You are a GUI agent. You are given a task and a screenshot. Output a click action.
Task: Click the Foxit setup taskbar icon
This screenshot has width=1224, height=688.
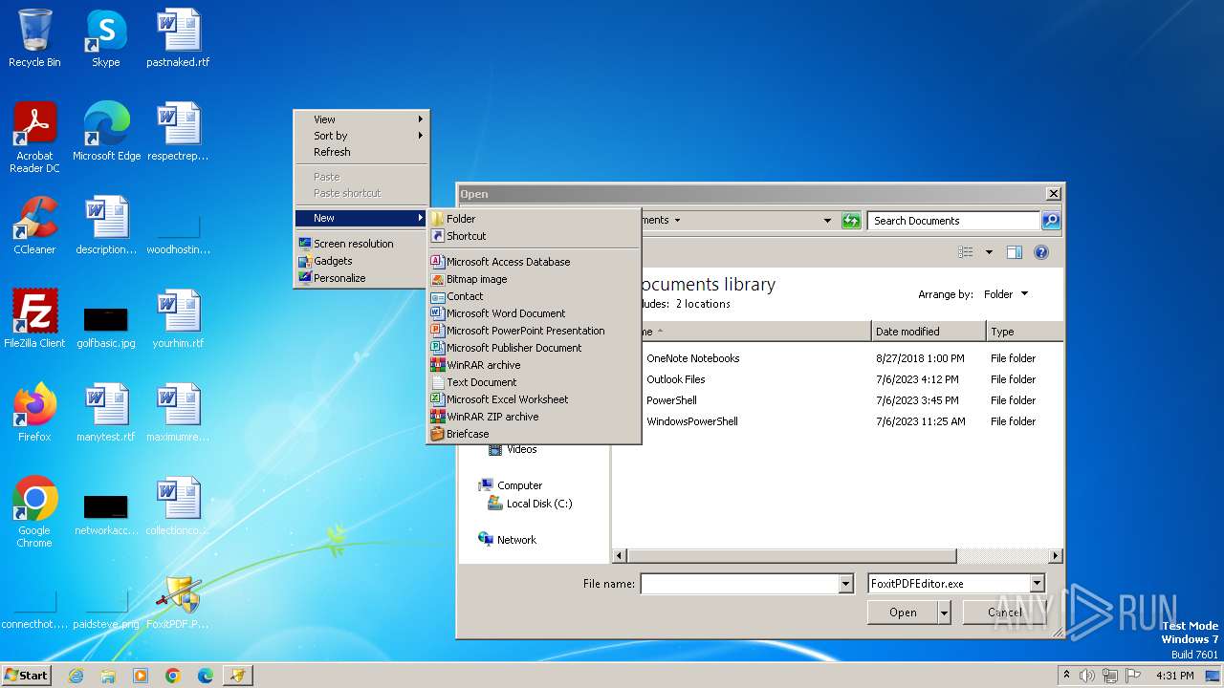238,676
